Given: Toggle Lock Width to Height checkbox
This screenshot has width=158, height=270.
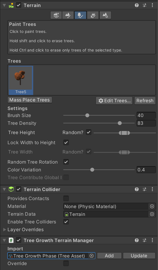Looking at the screenshot, I should click(x=66, y=143).
